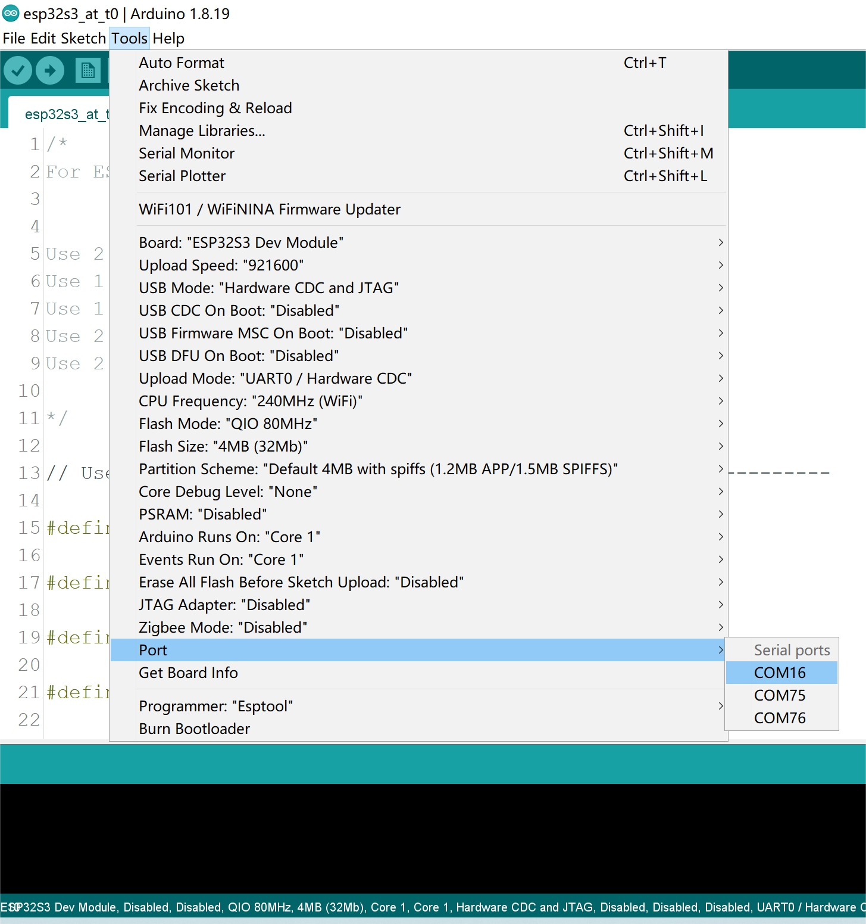Open Manage Libraries dialog
Screen dimensions: 866x924
(419, 130)
